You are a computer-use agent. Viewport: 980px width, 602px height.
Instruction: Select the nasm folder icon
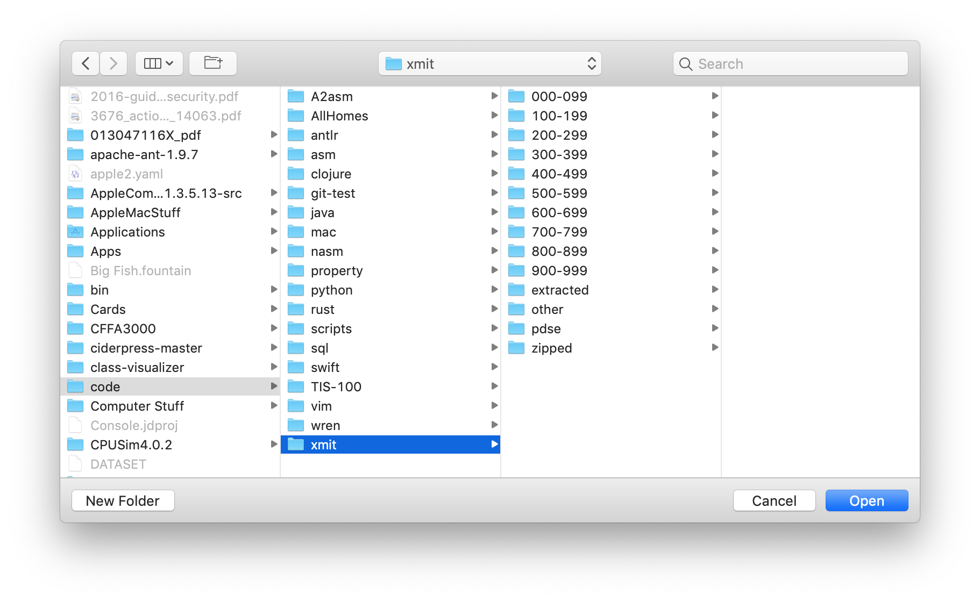click(x=296, y=251)
